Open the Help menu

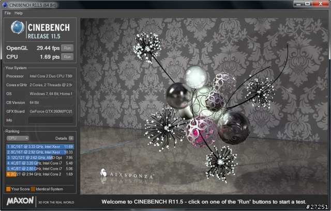[19, 13]
